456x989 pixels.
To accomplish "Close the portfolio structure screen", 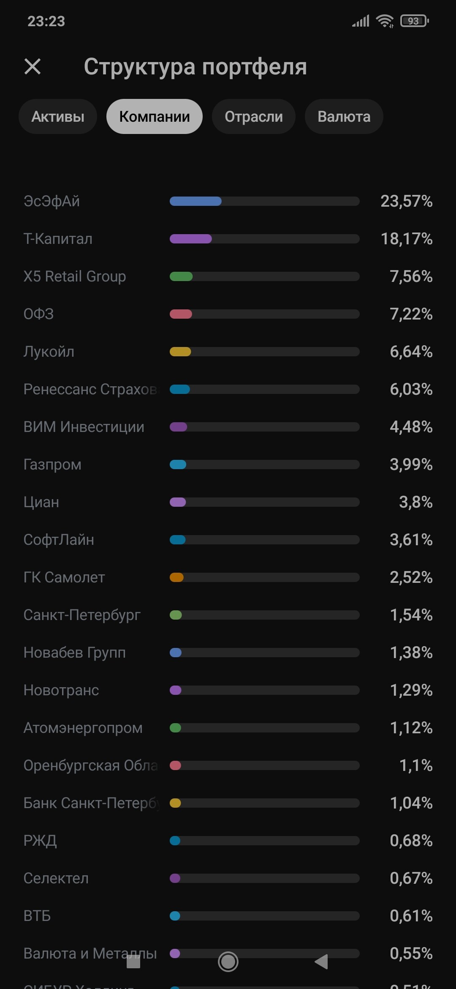I will tap(33, 67).
